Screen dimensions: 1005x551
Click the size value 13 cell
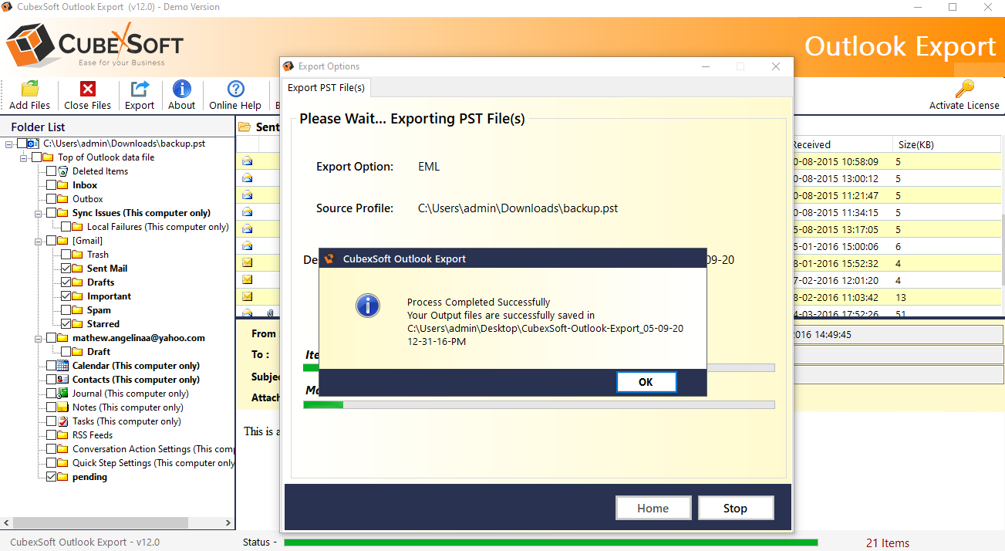(x=901, y=297)
